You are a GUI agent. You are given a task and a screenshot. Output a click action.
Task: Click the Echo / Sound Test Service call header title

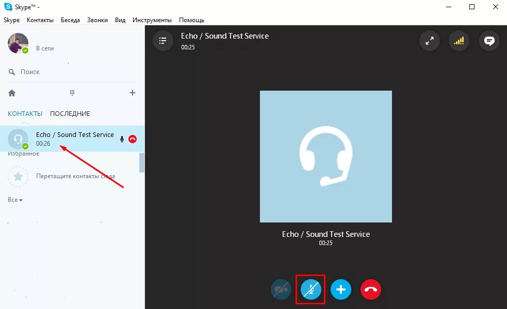tap(225, 36)
